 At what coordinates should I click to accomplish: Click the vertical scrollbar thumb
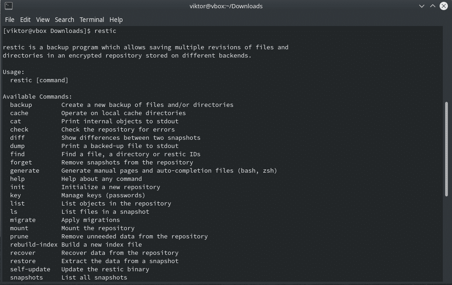tap(446, 149)
